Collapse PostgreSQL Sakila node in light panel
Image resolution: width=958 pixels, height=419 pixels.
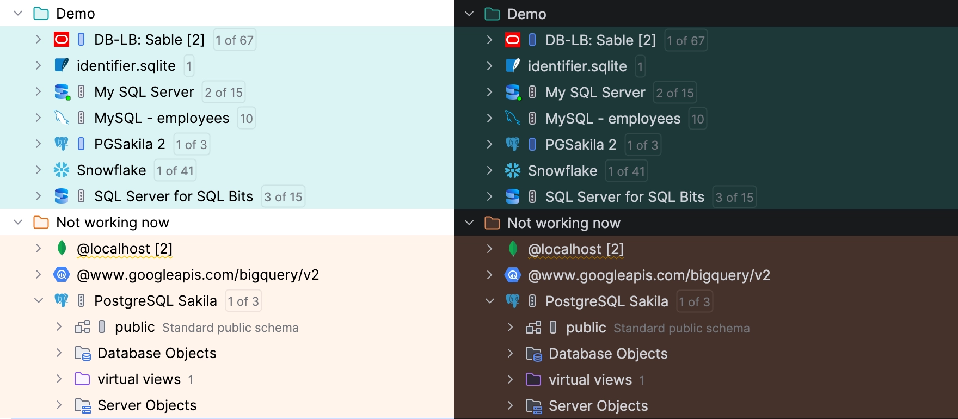(x=39, y=300)
